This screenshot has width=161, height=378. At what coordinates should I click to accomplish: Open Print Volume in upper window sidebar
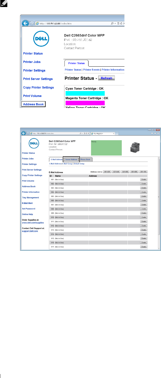point(32,96)
